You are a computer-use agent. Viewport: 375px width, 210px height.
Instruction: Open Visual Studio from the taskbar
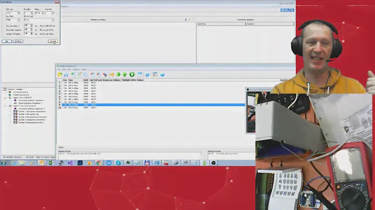coord(70,163)
